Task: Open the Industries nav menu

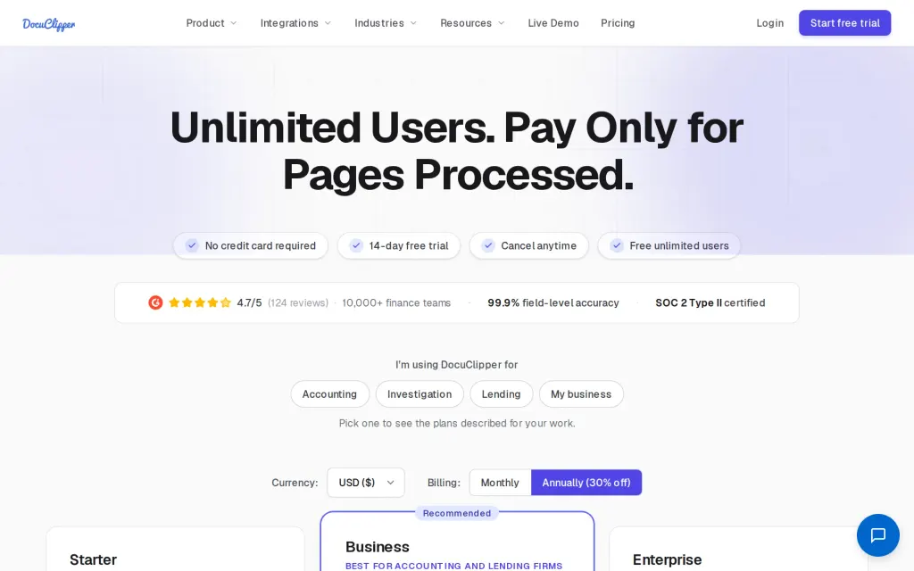Action: (386, 23)
